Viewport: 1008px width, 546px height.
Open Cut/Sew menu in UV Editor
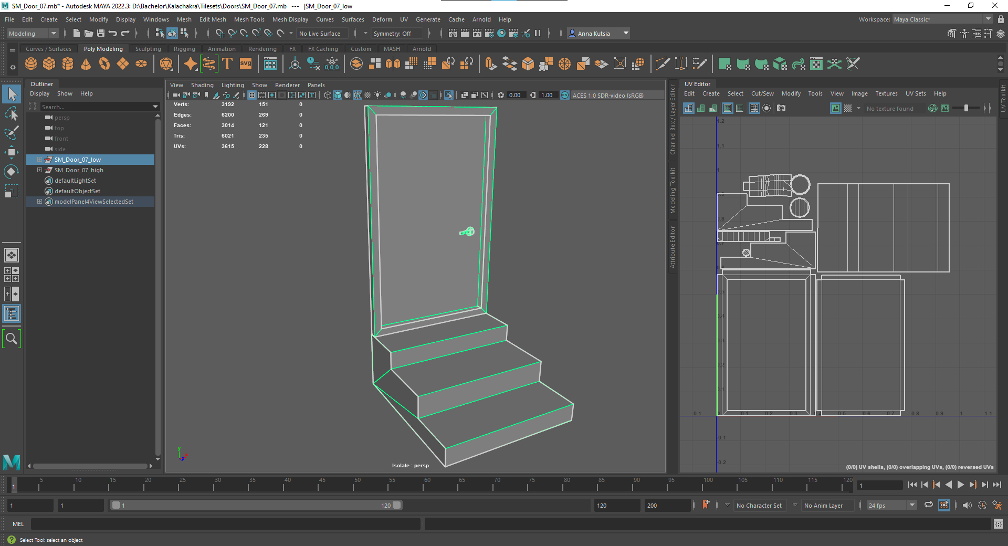point(762,93)
